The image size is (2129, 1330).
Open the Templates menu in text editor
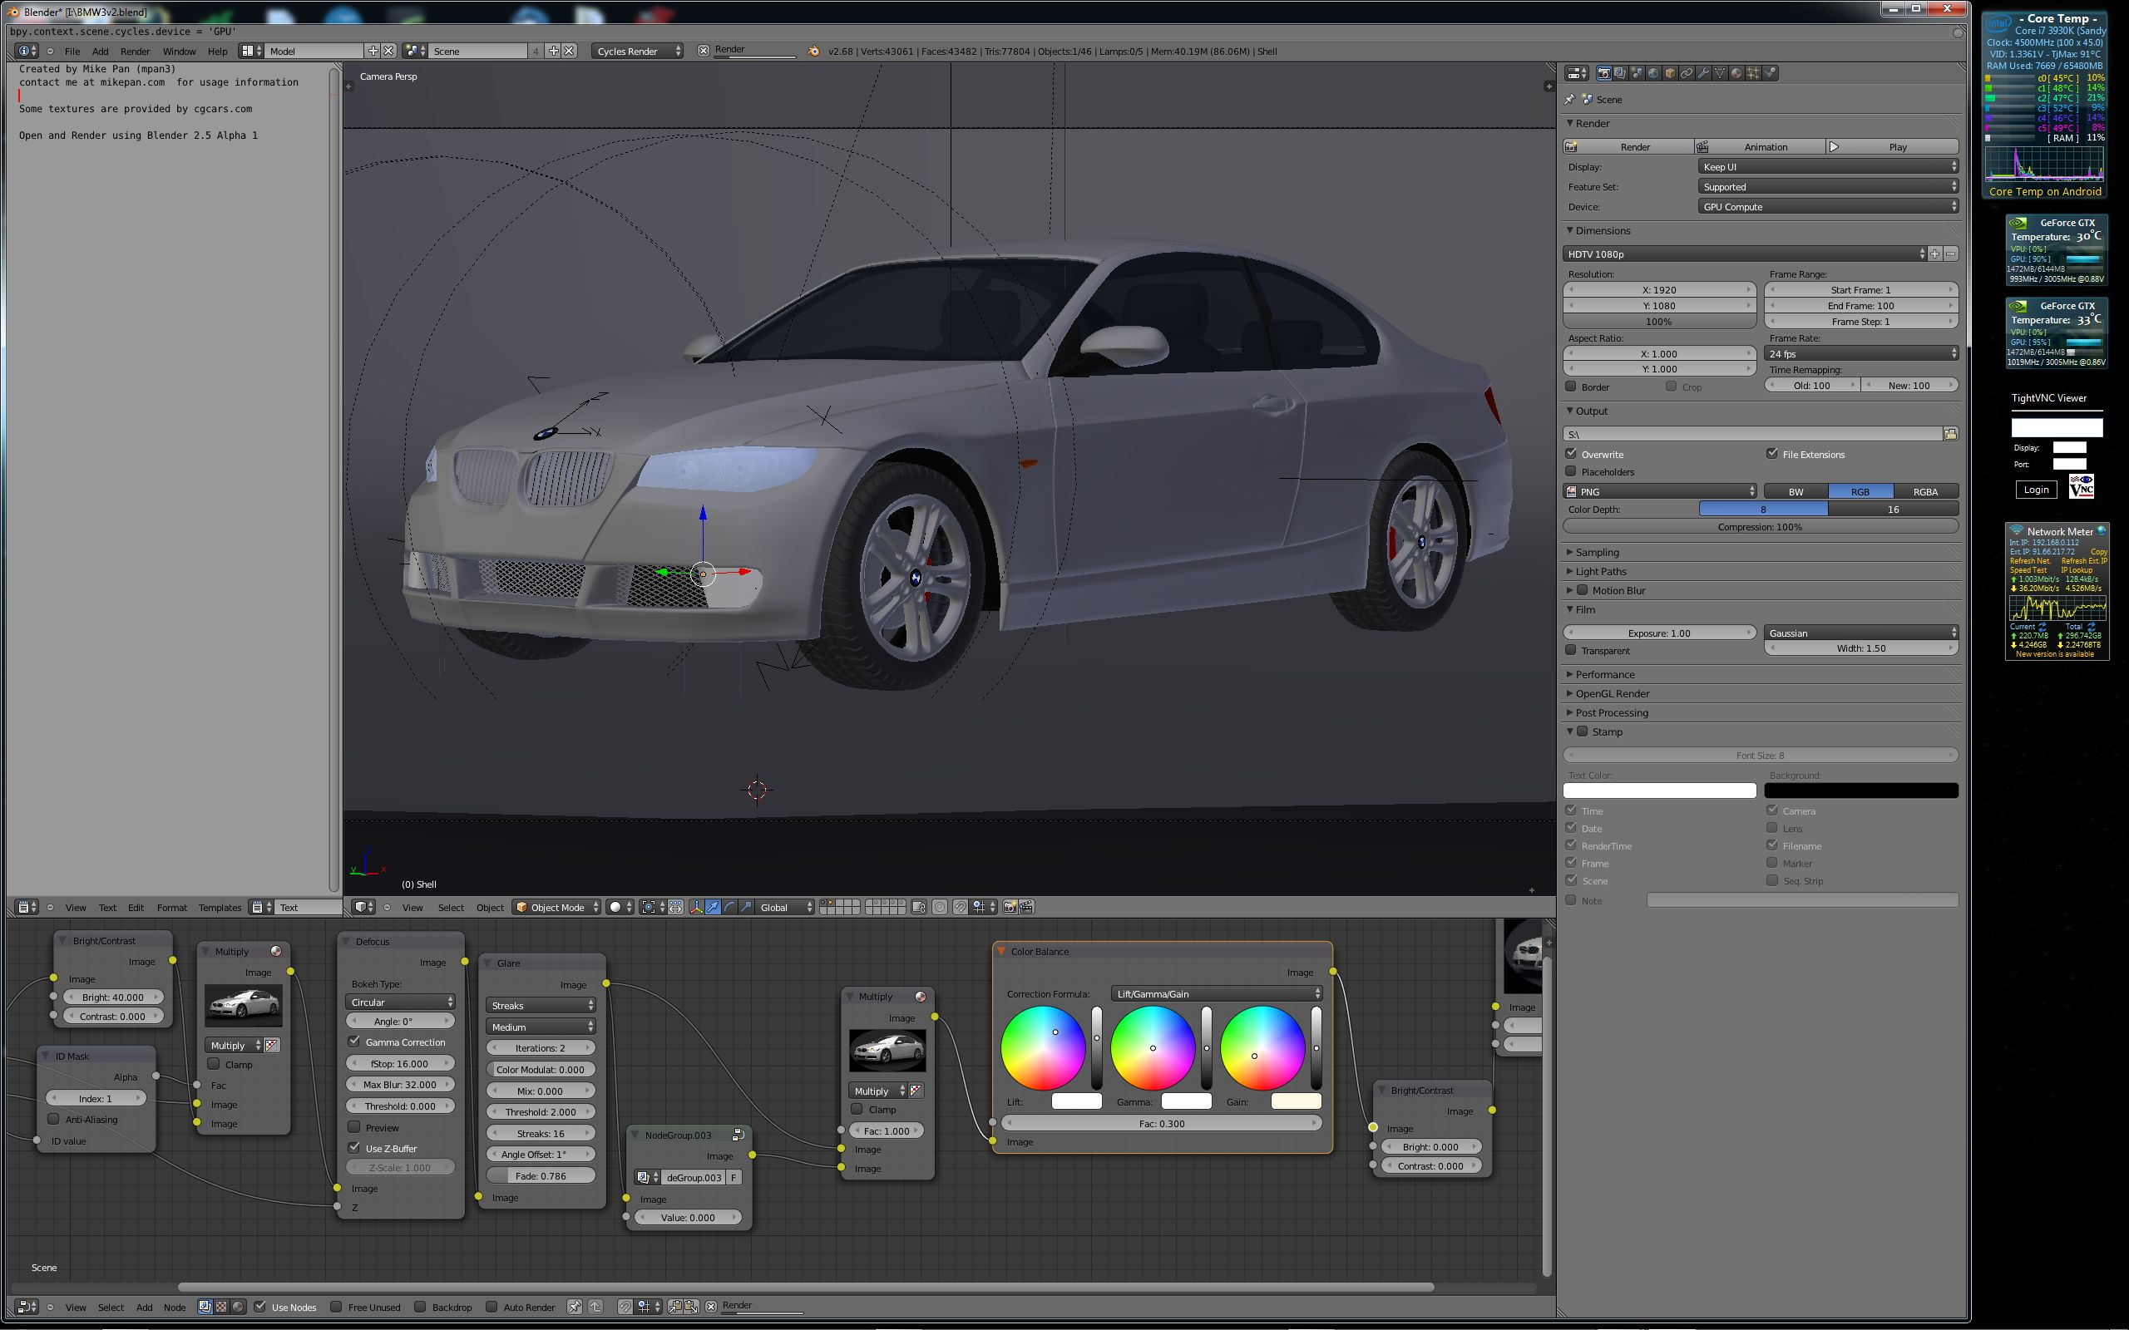[219, 907]
